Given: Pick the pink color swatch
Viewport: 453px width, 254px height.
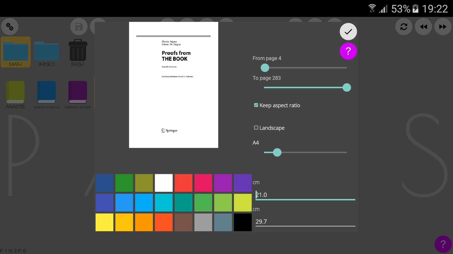Looking at the screenshot, I should tap(203, 183).
